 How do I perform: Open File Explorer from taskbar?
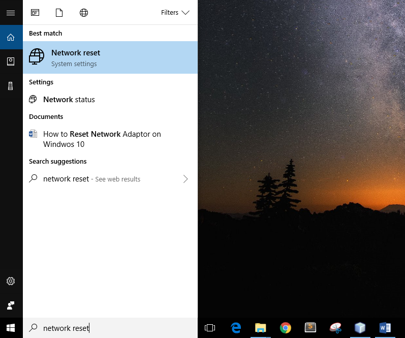click(x=260, y=328)
